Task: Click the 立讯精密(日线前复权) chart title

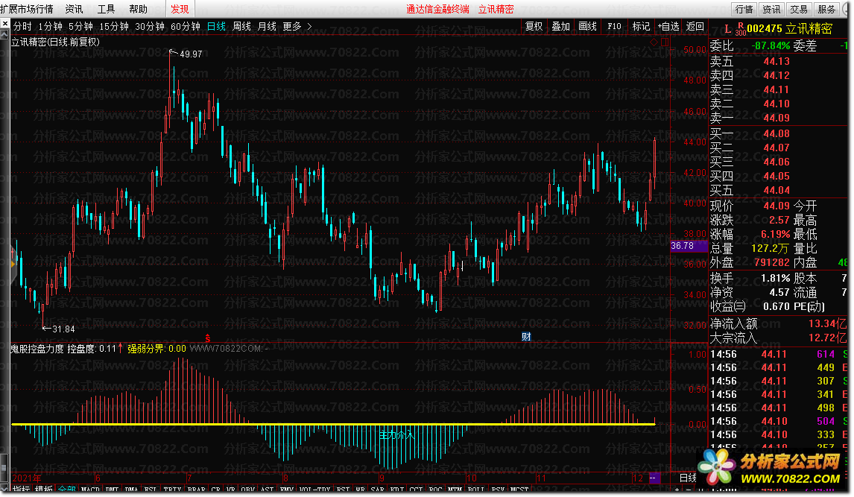Action: click(55, 42)
